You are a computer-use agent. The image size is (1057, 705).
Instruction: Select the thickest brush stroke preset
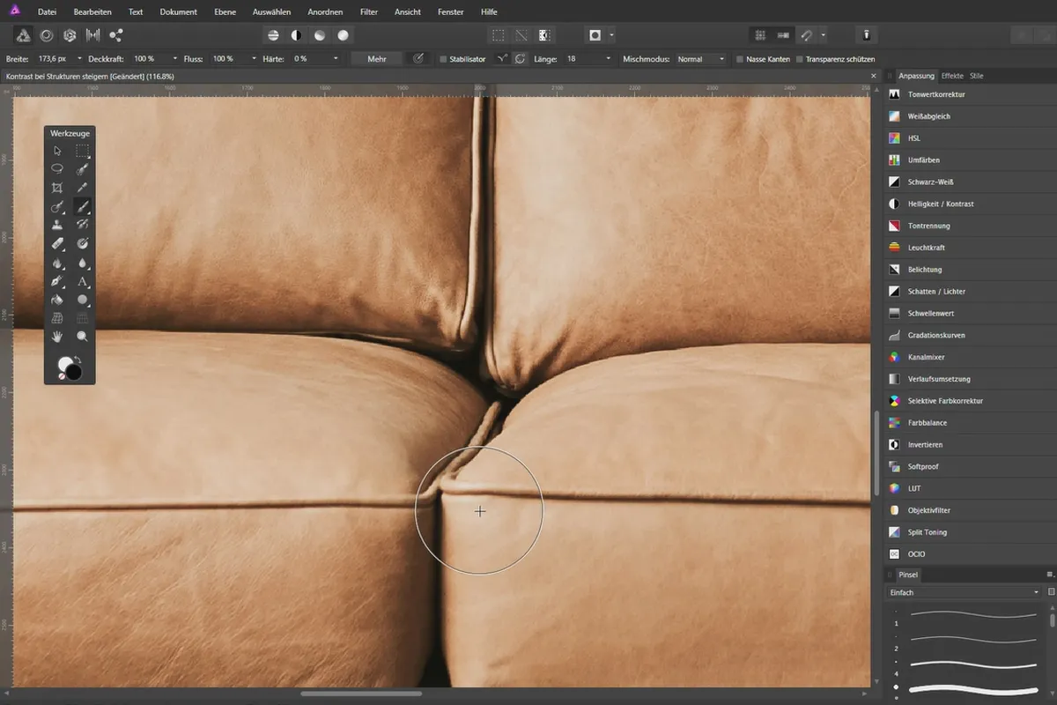point(972,689)
